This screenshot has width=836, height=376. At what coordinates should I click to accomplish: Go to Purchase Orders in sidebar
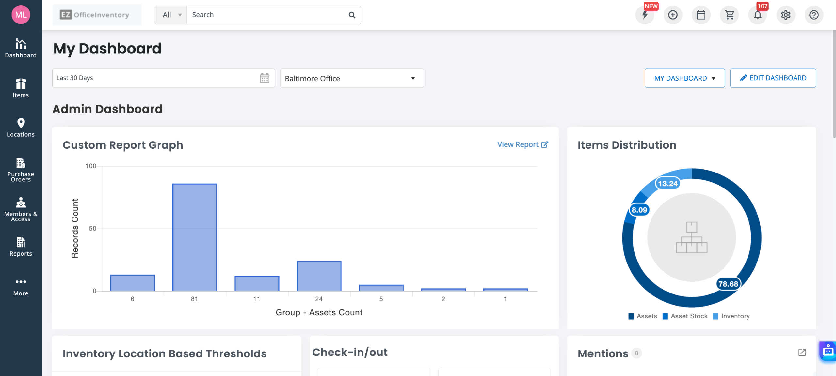coord(21,170)
